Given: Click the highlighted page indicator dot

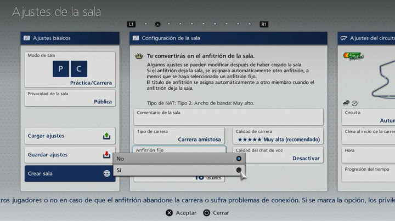Looking at the screenshot, I should point(157,24).
